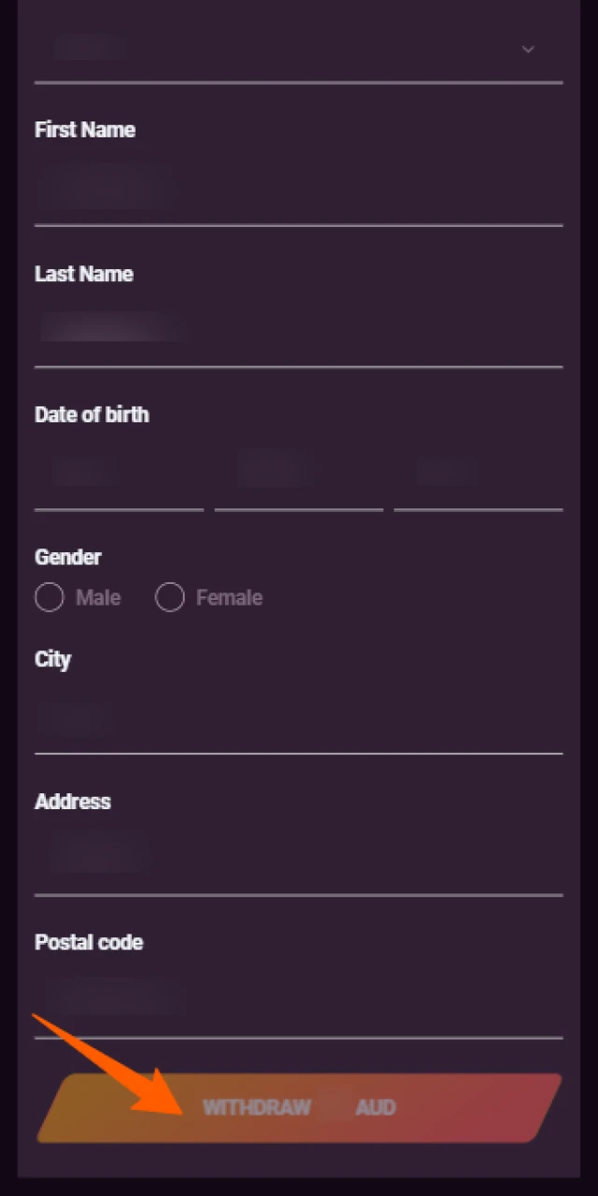598x1196 pixels.
Task: Click the Postal code label text
Action: click(89, 942)
